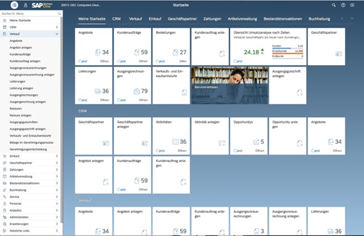
Task: Open Kundenaufträge link under Verkauf menu
Action: point(20,54)
